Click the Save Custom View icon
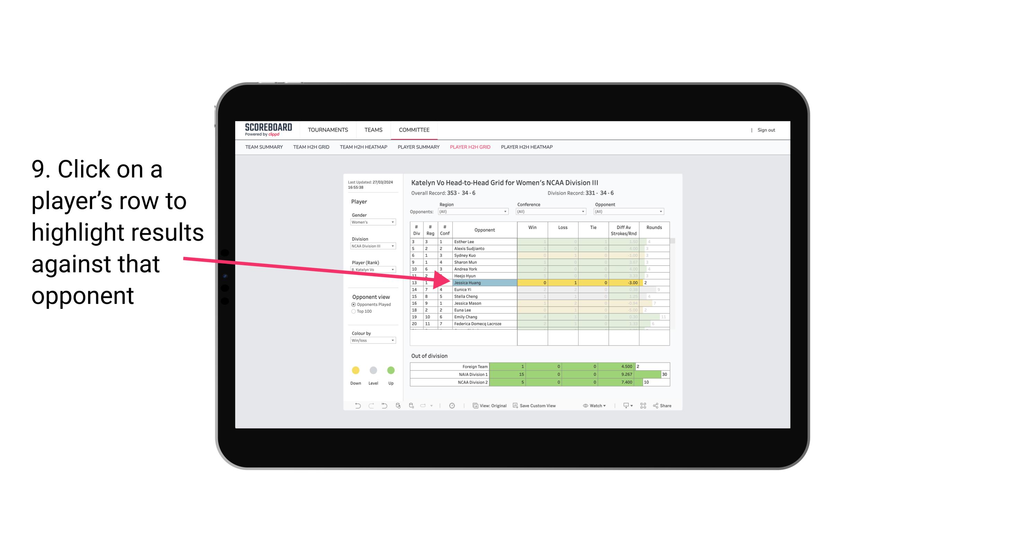The image size is (1022, 549). click(x=517, y=406)
